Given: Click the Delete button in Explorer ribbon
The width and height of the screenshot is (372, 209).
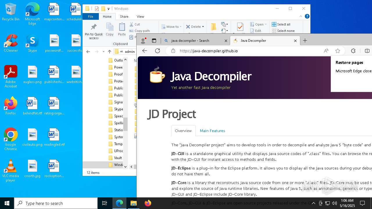Looking at the screenshot, I should (193, 27).
